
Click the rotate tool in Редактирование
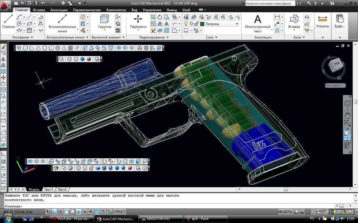(160, 17)
